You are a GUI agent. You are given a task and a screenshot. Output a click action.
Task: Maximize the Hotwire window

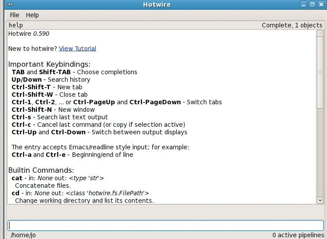point(312,4)
